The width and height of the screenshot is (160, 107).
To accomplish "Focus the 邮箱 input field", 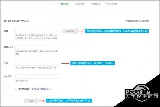I will tap(38, 31).
